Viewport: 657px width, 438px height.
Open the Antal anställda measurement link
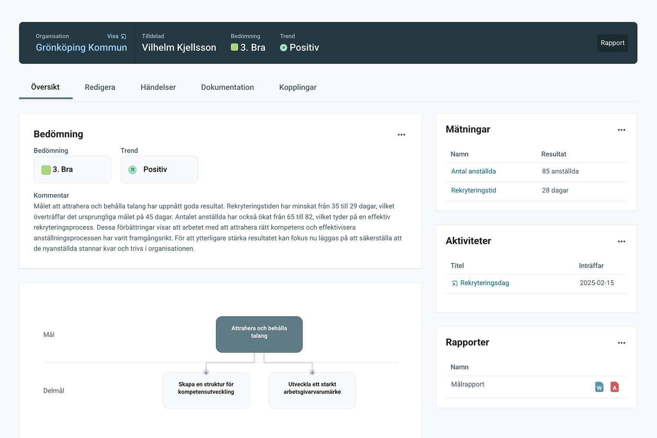473,171
